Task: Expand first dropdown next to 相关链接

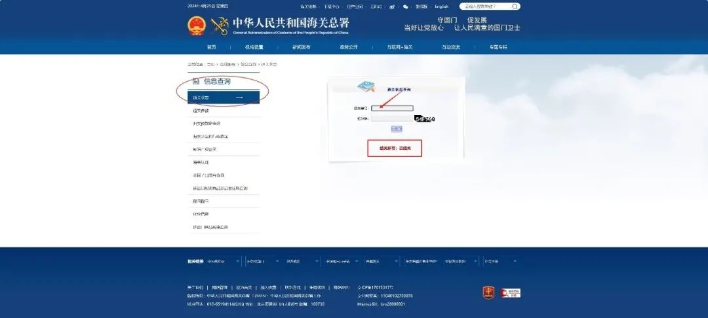Action: pyautogui.click(x=224, y=261)
